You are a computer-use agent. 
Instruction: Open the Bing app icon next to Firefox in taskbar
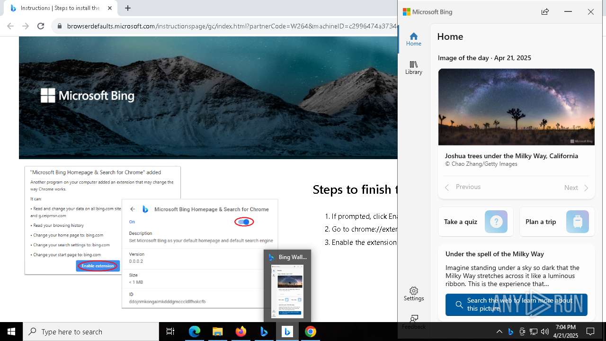point(264,332)
